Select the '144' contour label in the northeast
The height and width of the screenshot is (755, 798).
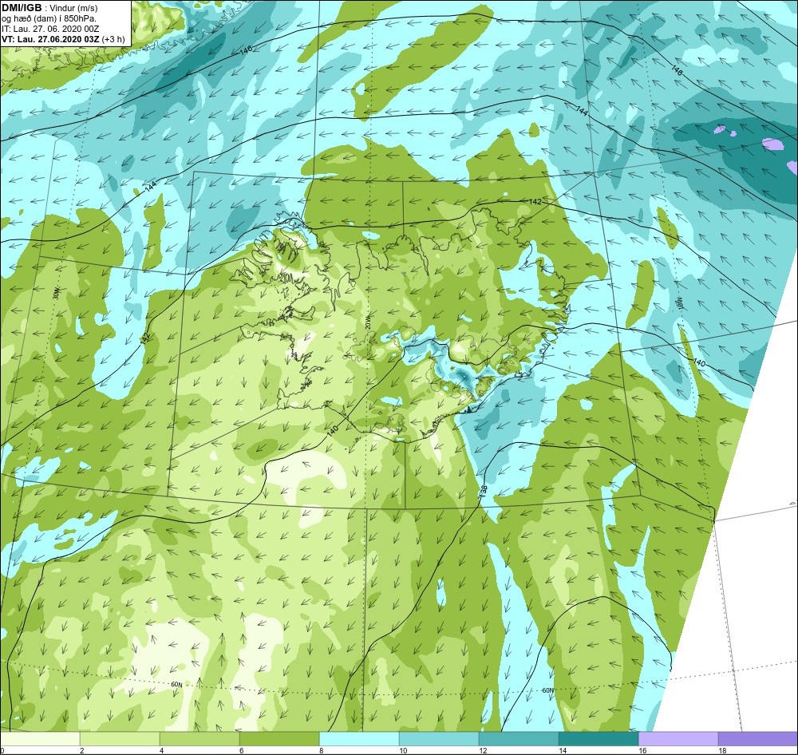[582, 109]
